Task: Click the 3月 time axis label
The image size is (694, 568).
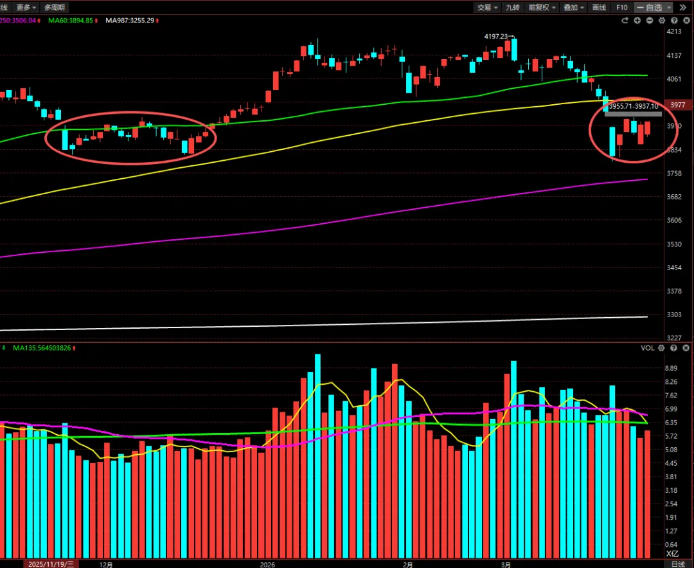Action: pyautogui.click(x=506, y=564)
